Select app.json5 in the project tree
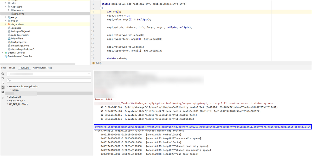The image size is (312, 156). tap(20, 14)
